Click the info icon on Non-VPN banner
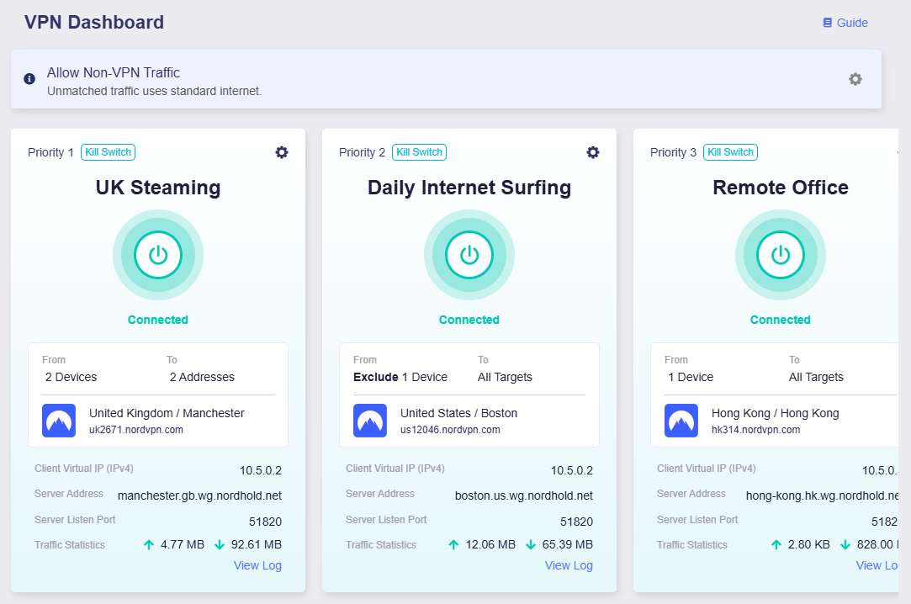Image resolution: width=911 pixels, height=604 pixels. pyautogui.click(x=29, y=79)
